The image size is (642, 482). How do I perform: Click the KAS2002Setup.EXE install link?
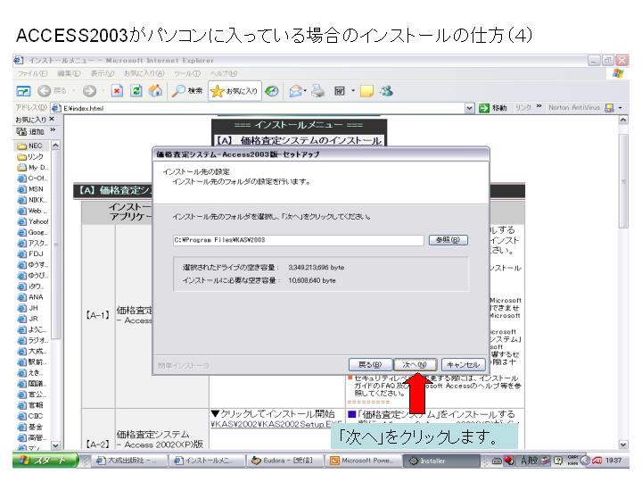coord(276,425)
